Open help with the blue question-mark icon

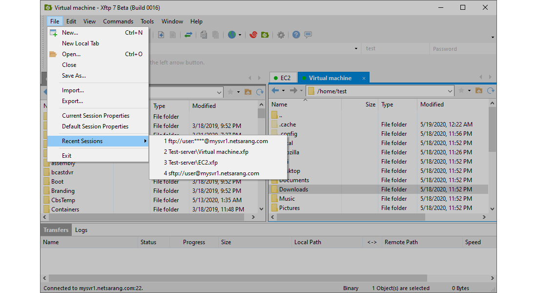(296, 35)
